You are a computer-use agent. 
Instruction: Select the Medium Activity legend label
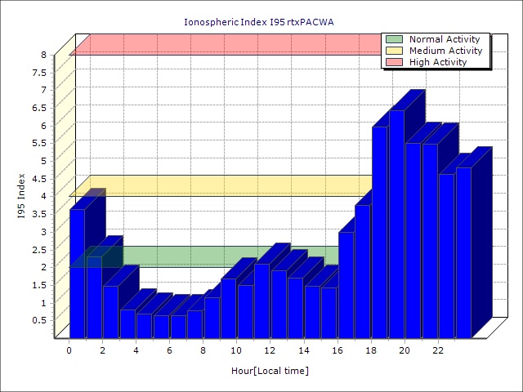coord(445,51)
